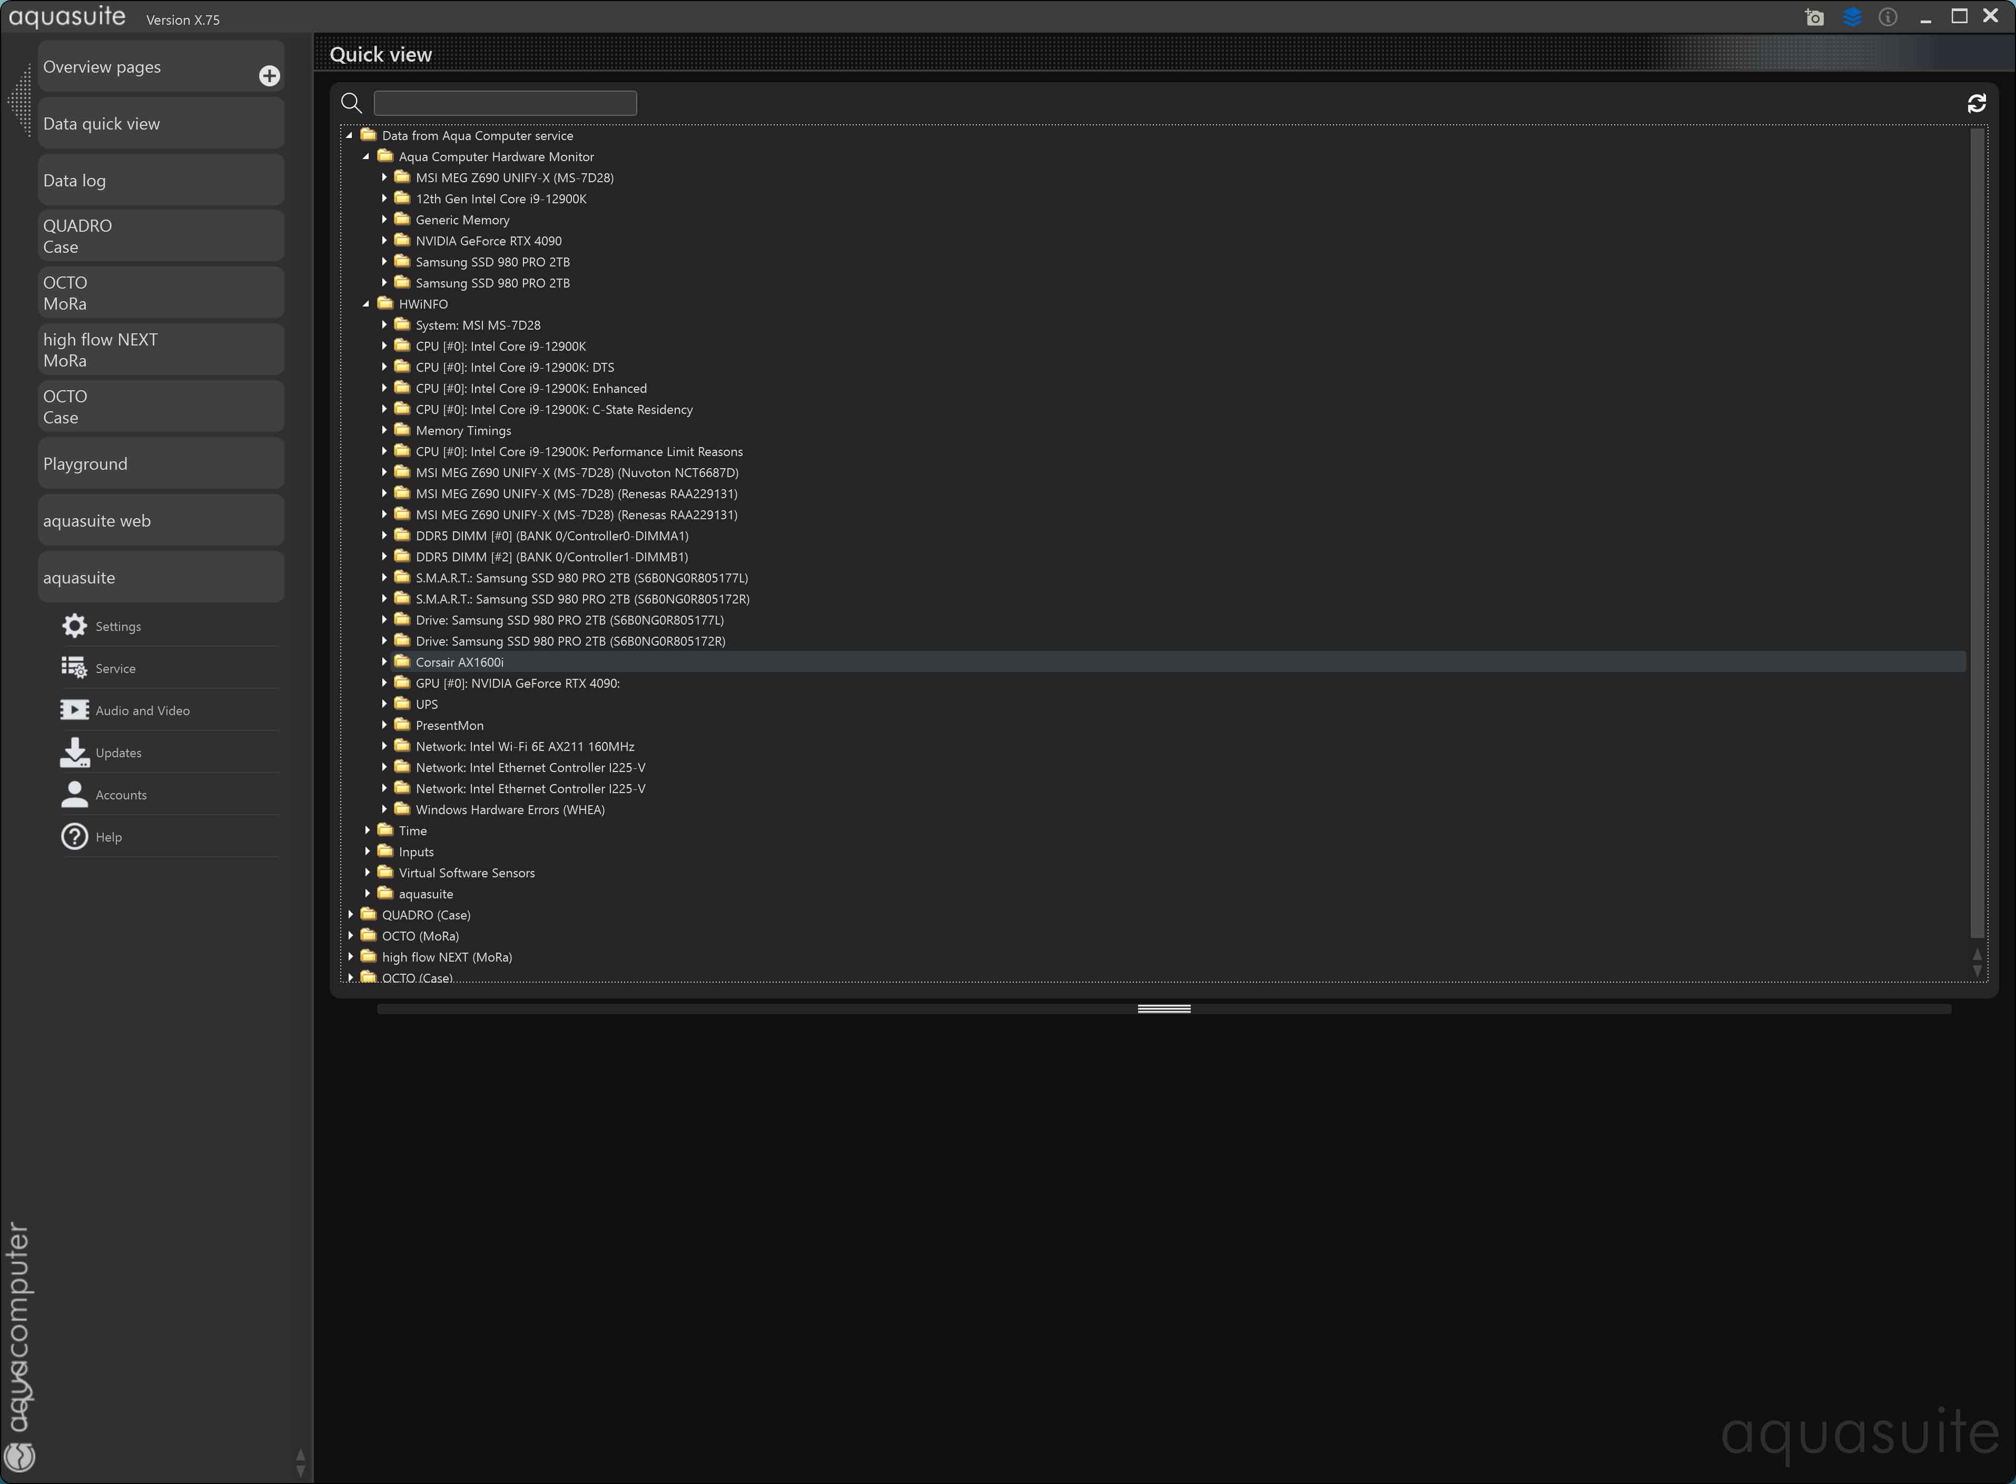The width and height of the screenshot is (2016, 1484).
Task: Open Settings gear icon in sidebar
Action: (x=75, y=626)
